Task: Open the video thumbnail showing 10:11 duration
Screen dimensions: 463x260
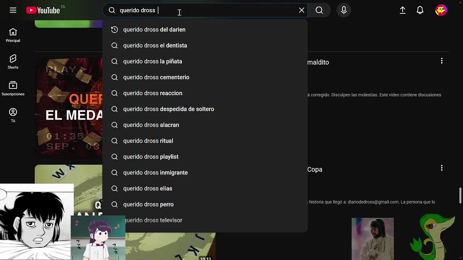Action: (x=170, y=246)
